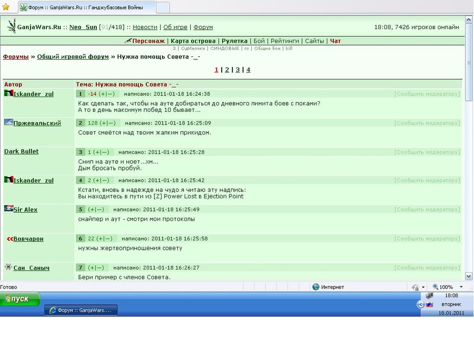
Task: Go to Рулетка in the menu
Action: pyautogui.click(x=234, y=41)
